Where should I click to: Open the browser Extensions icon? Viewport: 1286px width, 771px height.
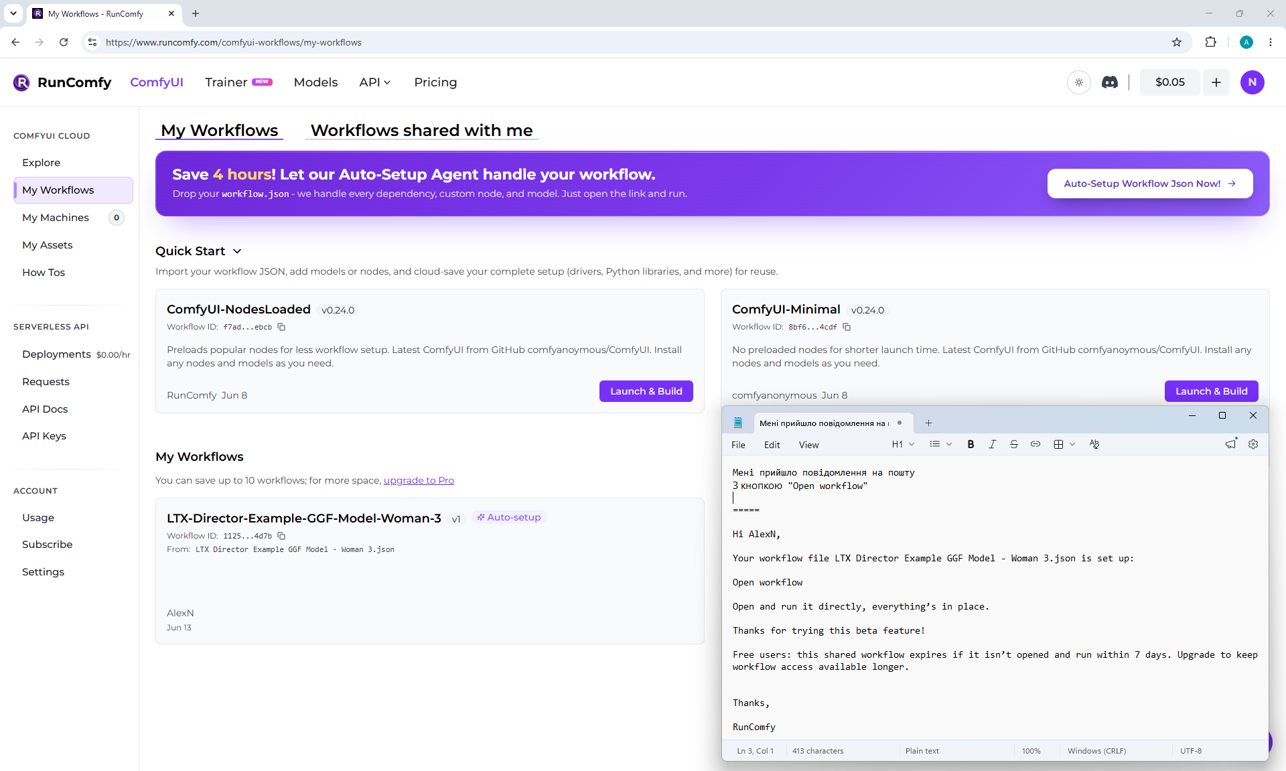coord(1210,42)
